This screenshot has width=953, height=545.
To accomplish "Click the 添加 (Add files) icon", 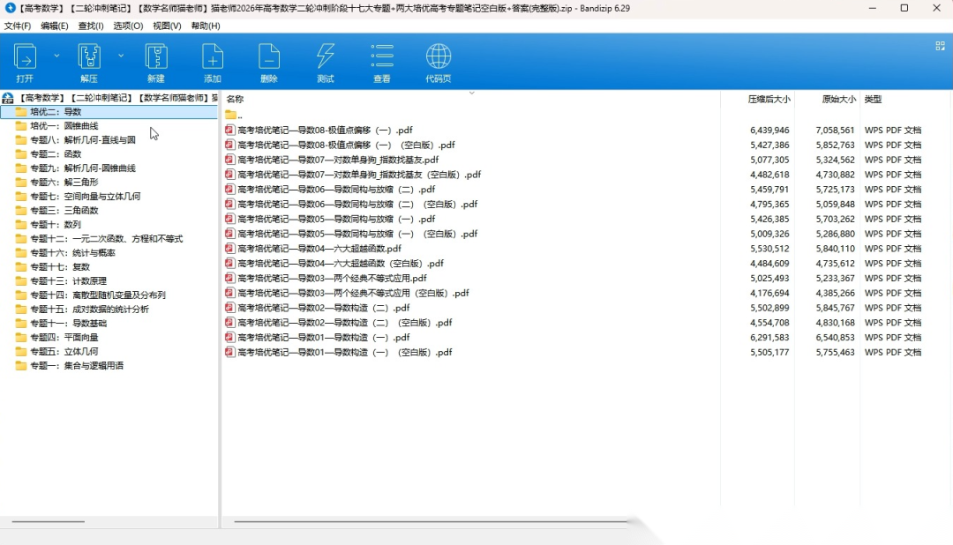I will pyautogui.click(x=213, y=57).
